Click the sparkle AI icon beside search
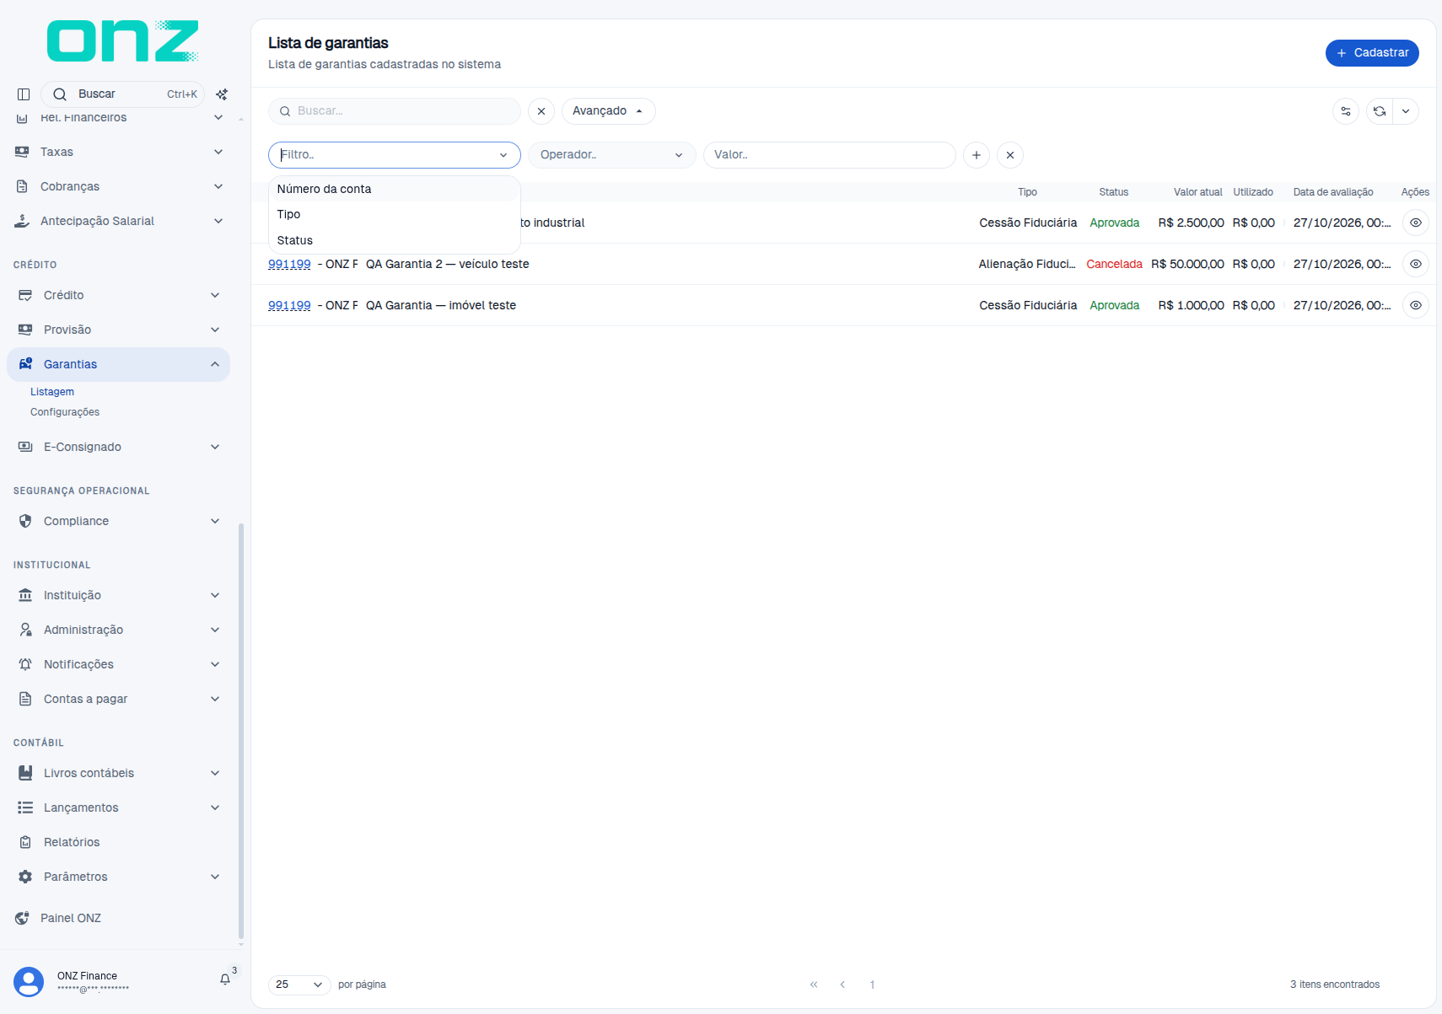The image size is (1442, 1014). pyautogui.click(x=222, y=94)
